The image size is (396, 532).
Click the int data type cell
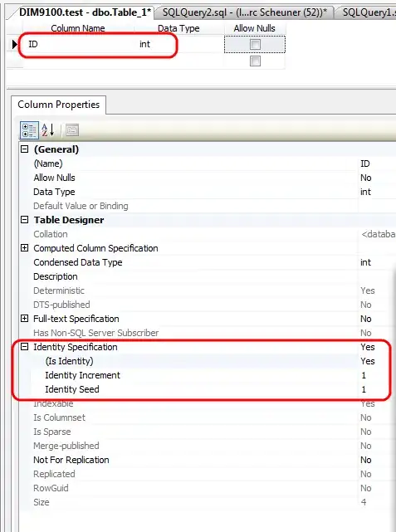[179, 44]
